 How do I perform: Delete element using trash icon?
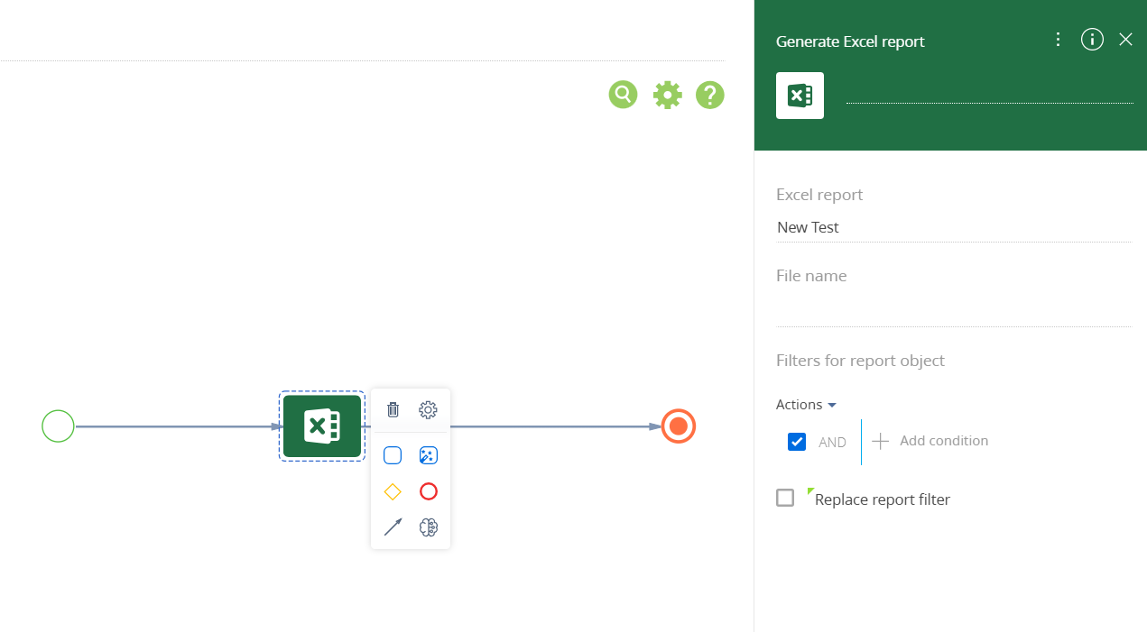(x=393, y=410)
